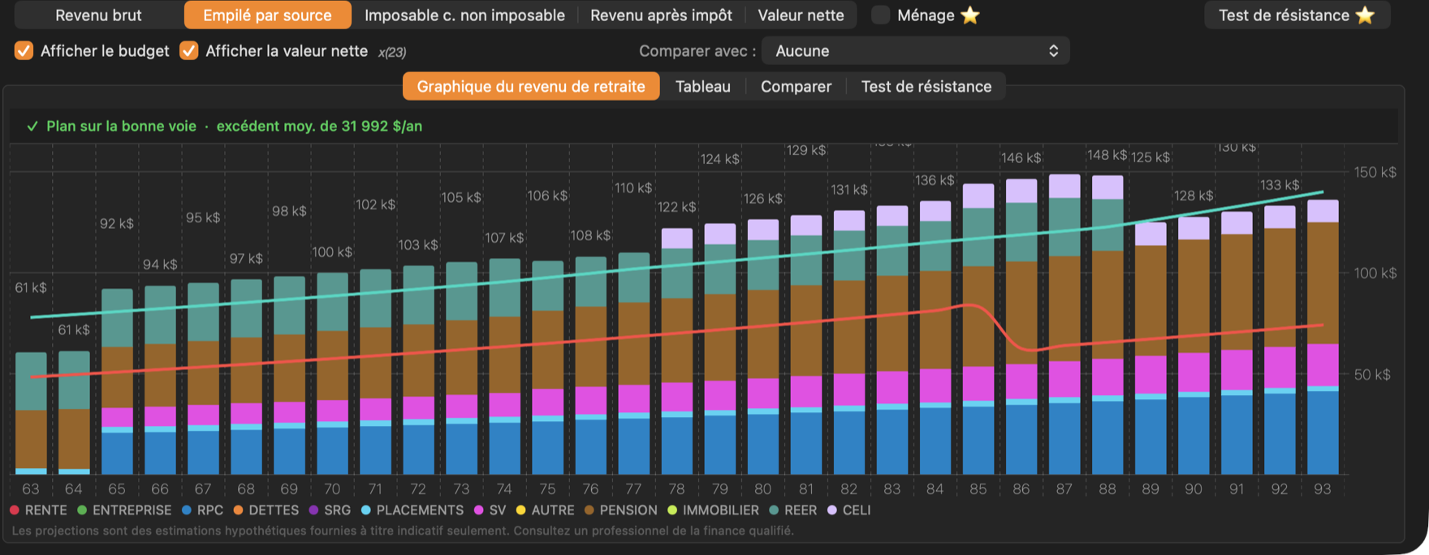The image size is (1429, 555).
Task: Click the CELI lavender legend dot
Action: (832, 510)
